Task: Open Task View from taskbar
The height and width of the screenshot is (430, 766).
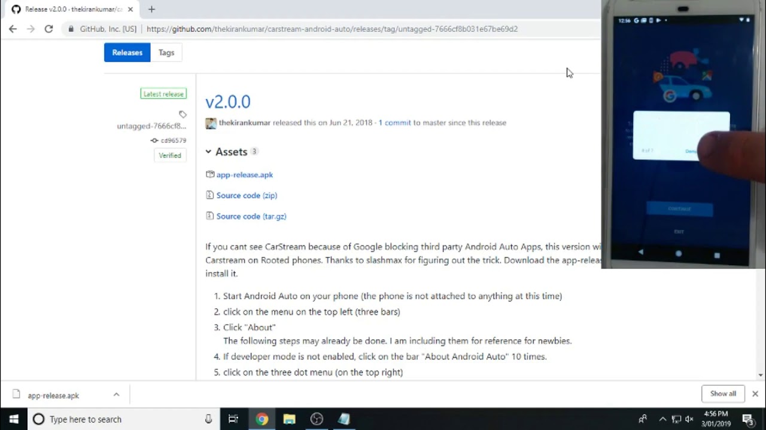Action: (233, 419)
